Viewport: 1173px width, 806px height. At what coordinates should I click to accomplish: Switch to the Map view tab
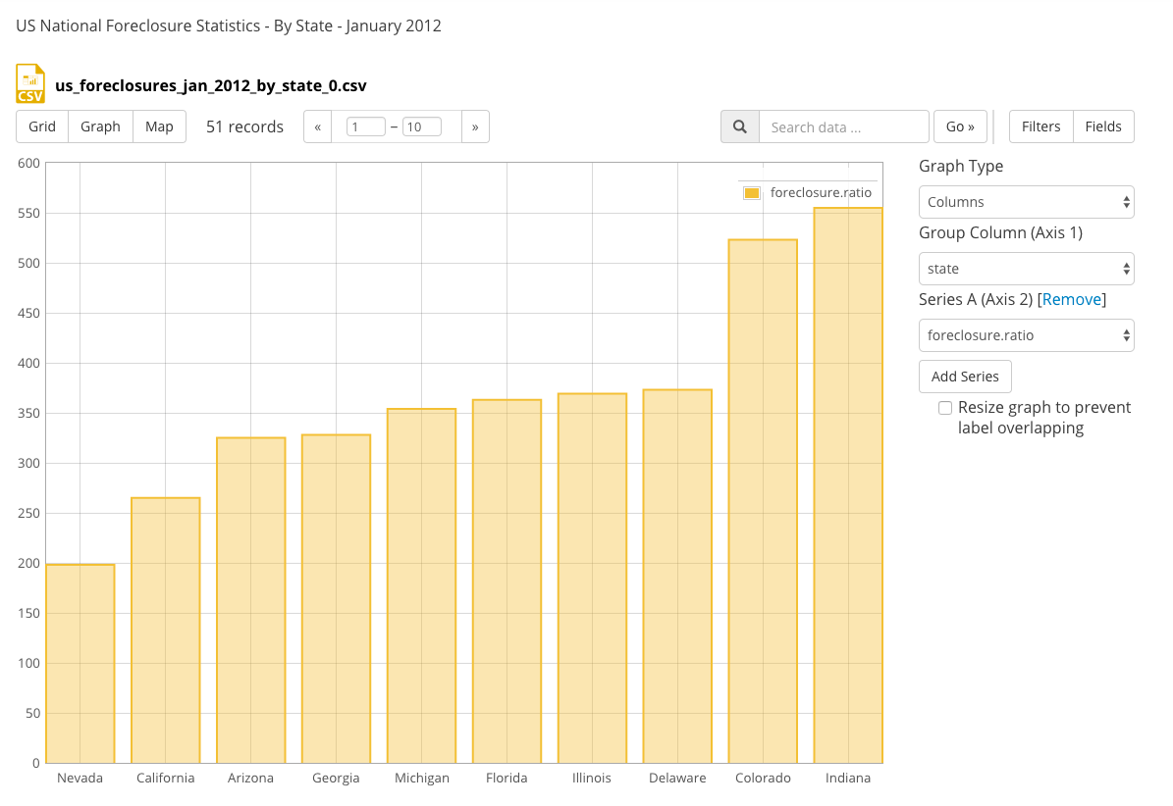pyautogui.click(x=159, y=127)
